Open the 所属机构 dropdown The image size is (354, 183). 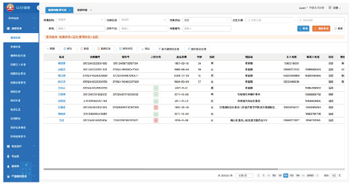point(80,20)
